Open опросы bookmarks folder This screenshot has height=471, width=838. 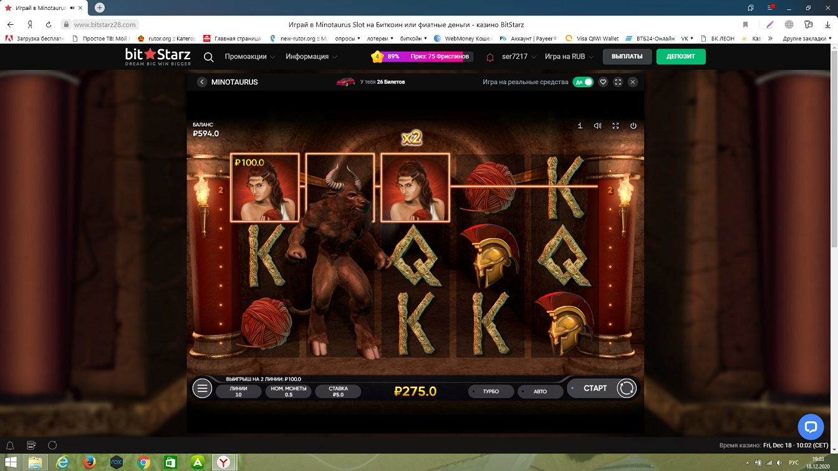tap(348, 38)
